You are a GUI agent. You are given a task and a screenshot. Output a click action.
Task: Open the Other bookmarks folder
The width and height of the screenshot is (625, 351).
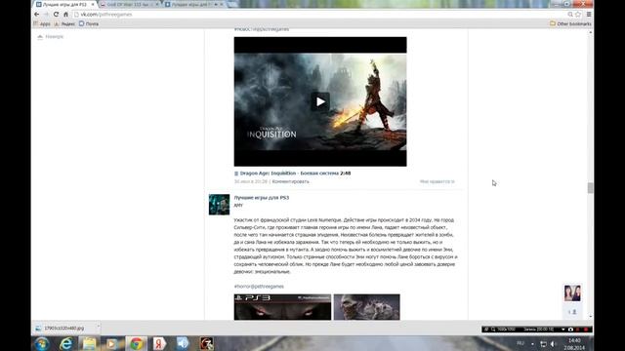570,23
